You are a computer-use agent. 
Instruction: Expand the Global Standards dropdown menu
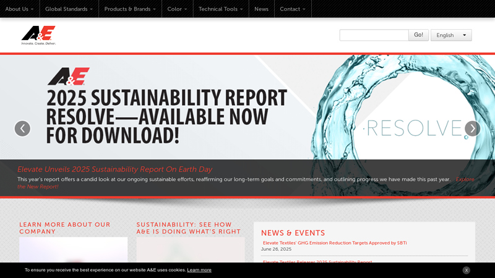[69, 9]
